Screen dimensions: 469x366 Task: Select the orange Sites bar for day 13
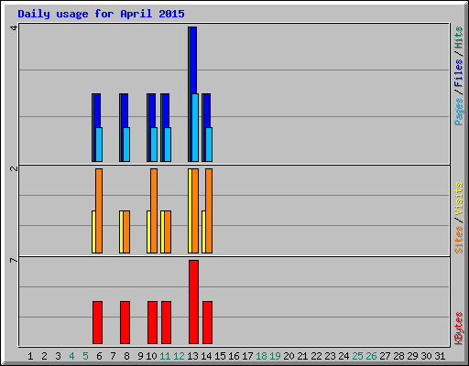pos(195,210)
